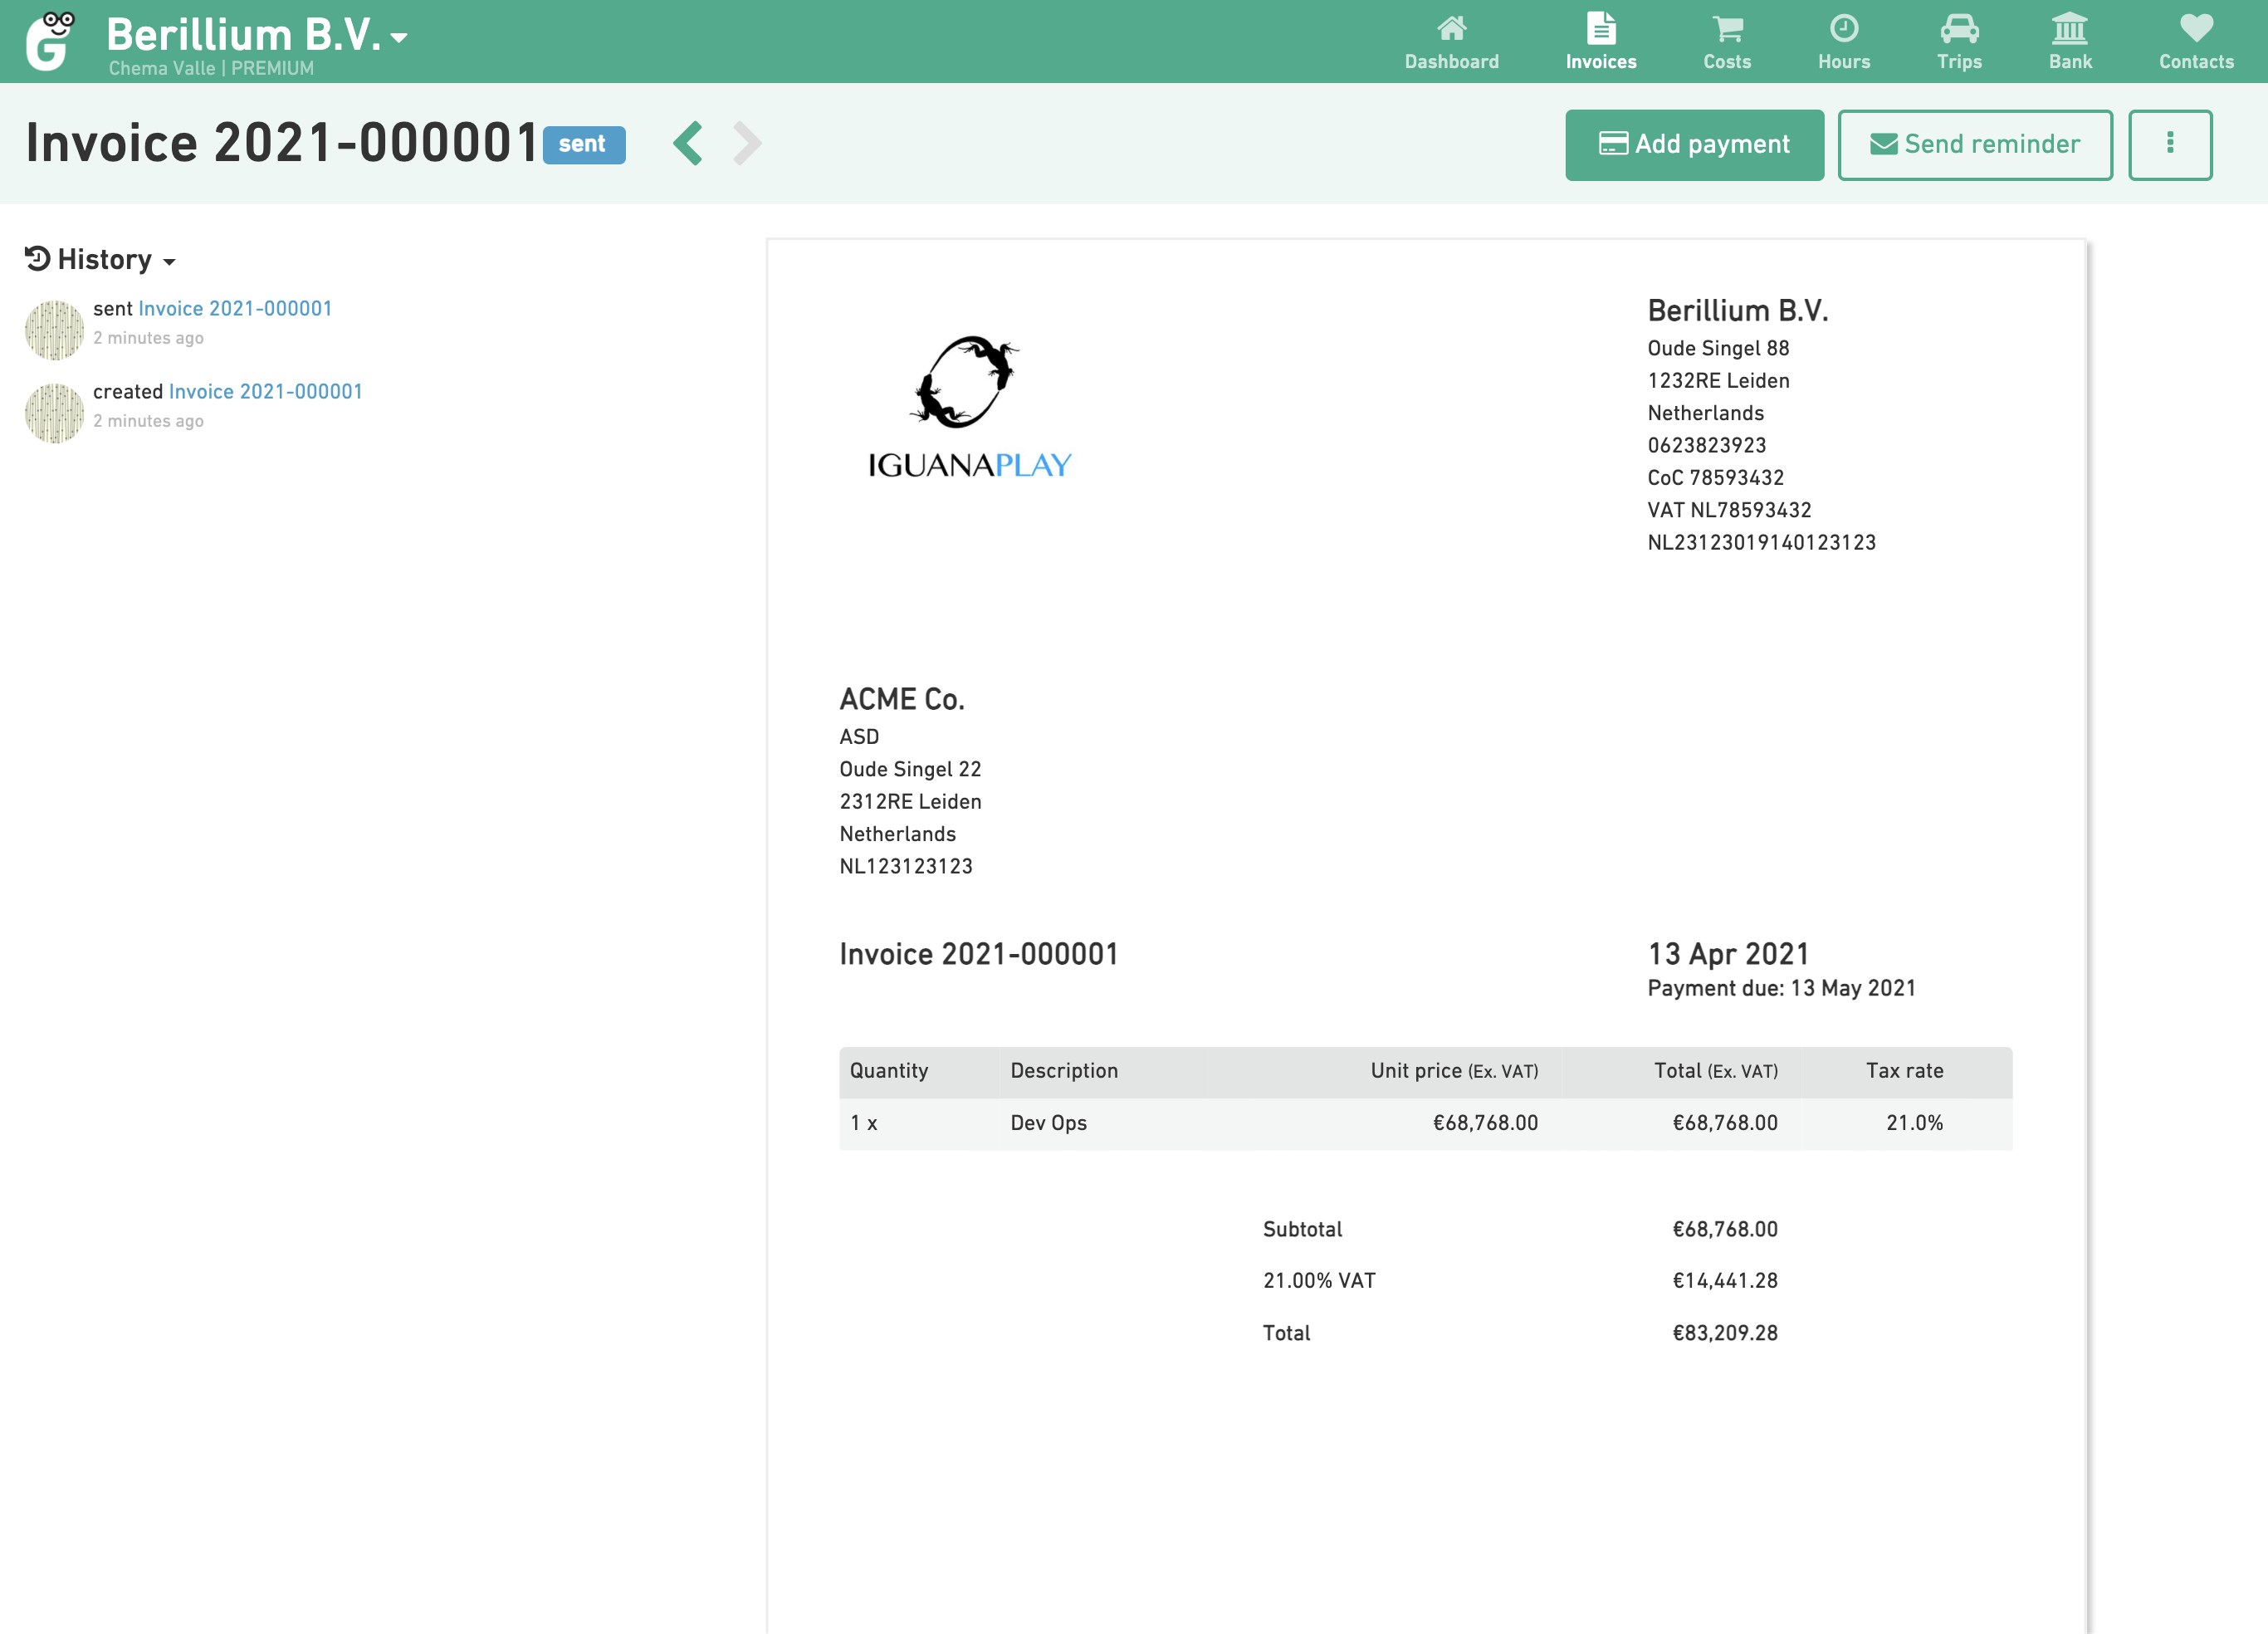Go to previous invoice arrow
Viewport: 2268px width, 1634px height.
[x=687, y=144]
